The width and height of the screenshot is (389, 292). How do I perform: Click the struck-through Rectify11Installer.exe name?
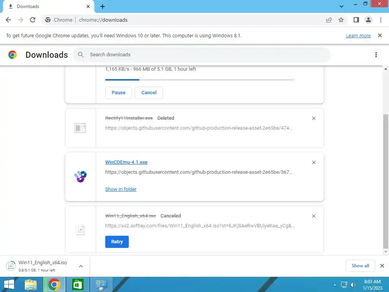coord(129,118)
